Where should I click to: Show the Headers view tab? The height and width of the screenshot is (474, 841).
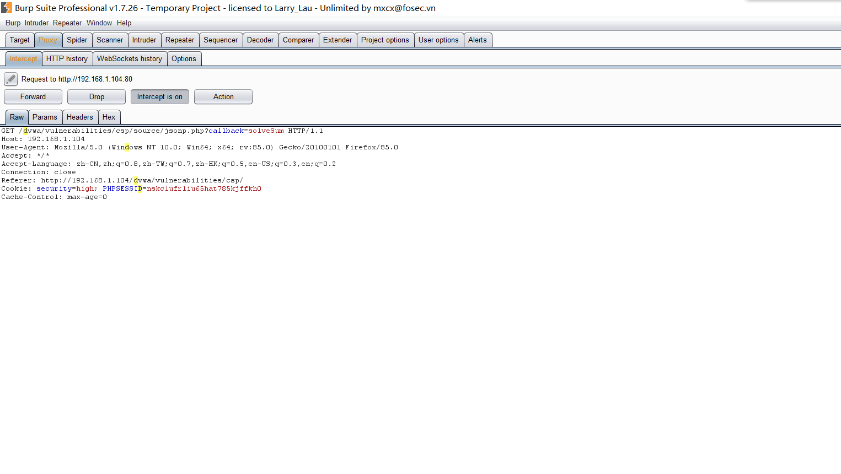point(79,117)
